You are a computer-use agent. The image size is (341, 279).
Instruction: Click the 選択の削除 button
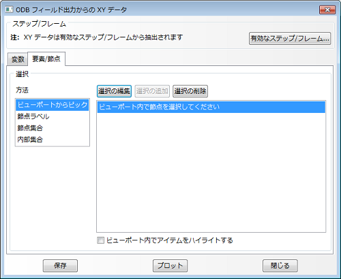coord(190,91)
